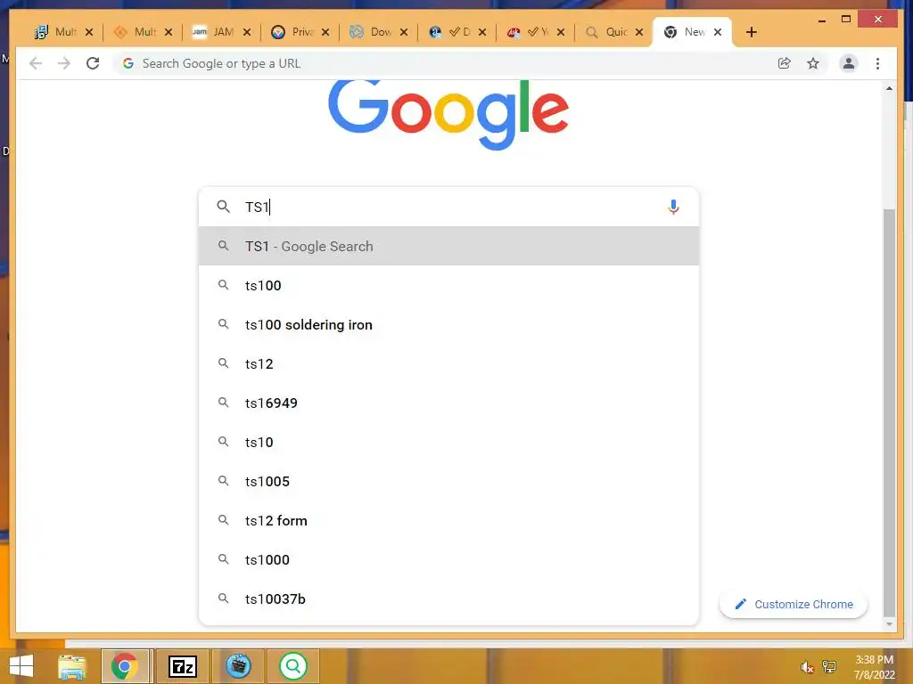913x684 pixels.
Task: Open 7-Zip from the taskbar
Action: pos(182,666)
